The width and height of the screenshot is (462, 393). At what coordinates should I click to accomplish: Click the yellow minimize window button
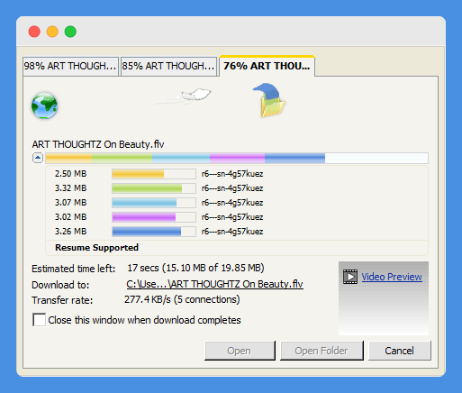(52, 32)
